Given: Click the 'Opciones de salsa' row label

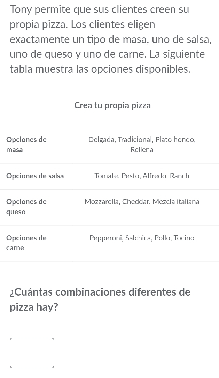Looking at the screenshot, I should [x=35, y=176].
